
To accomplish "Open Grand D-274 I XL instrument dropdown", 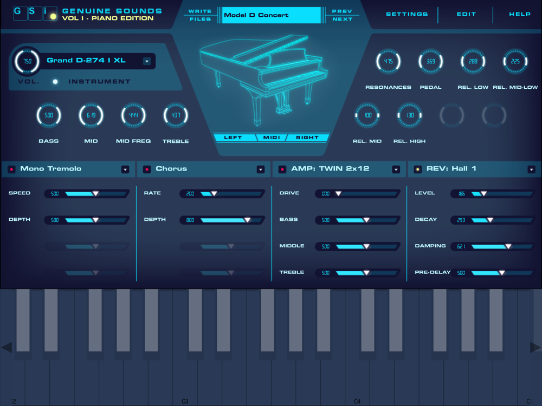I will pyautogui.click(x=147, y=62).
